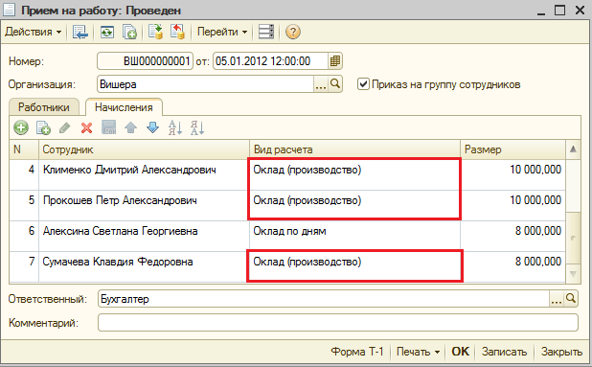Sort rows descending icon

point(197,127)
